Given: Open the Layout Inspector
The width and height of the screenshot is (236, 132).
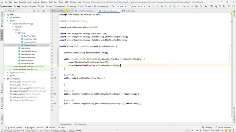Looking at the screenshot, I should point(223,128).
